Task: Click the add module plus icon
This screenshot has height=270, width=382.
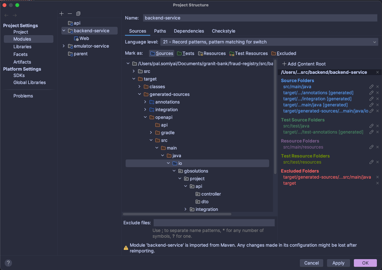Action: (62, 13)
